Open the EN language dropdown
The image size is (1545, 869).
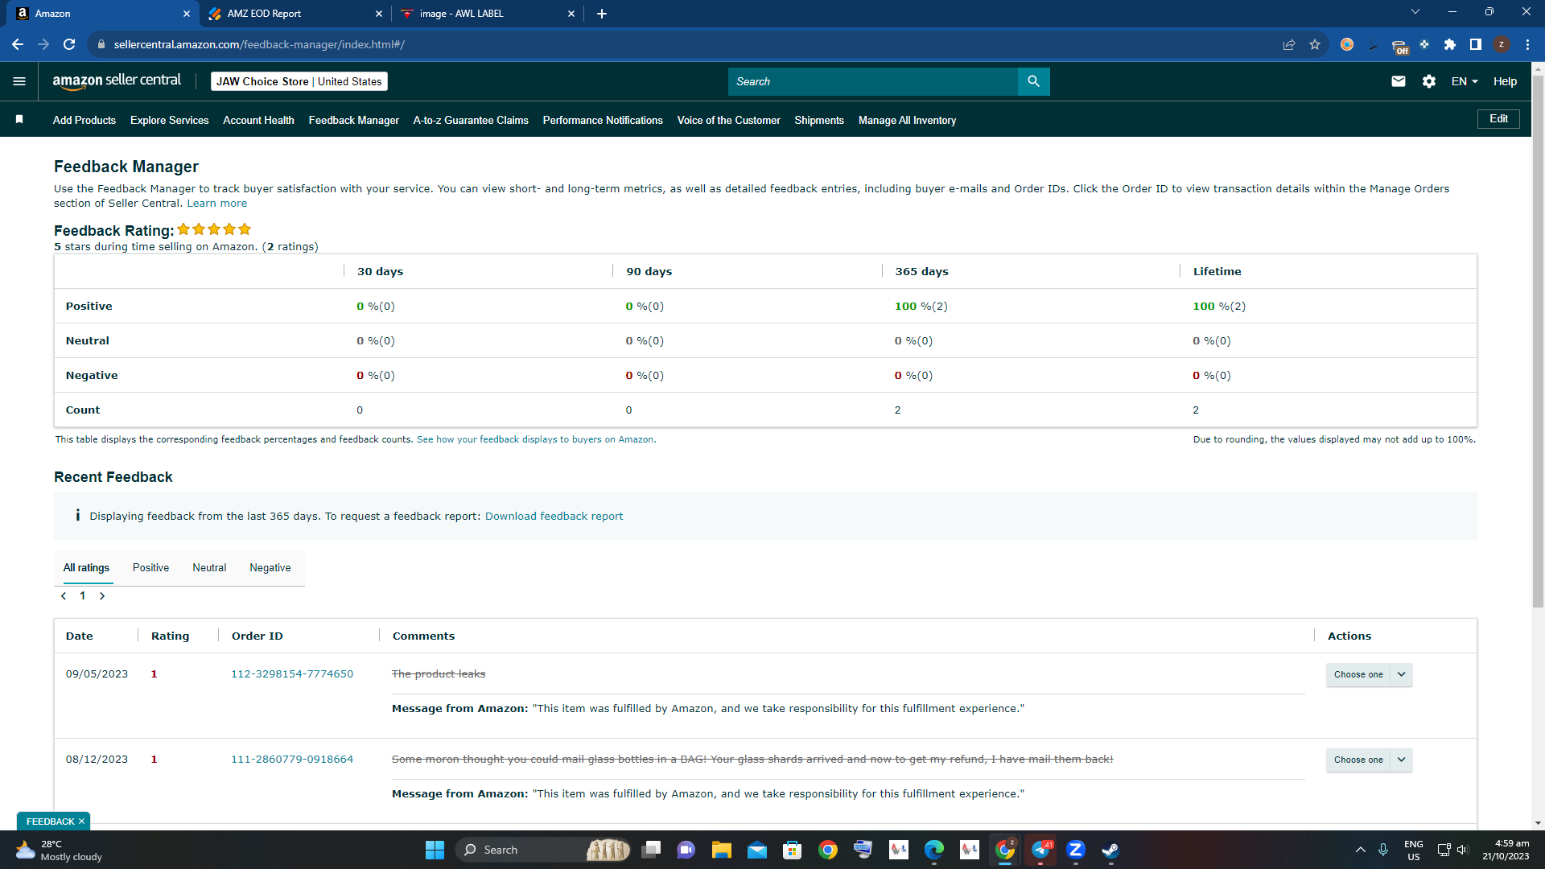tap(1465, 81)
